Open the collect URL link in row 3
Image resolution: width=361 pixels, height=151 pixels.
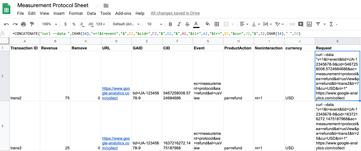pyautogui.click(x=116, y=143)
